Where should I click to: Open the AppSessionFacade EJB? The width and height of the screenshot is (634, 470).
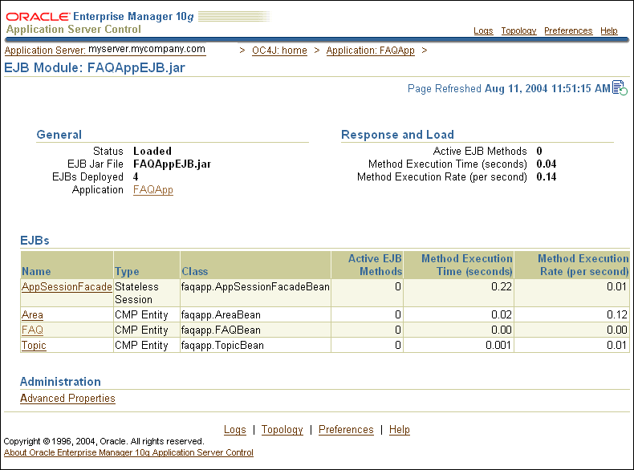click(67, 286)
